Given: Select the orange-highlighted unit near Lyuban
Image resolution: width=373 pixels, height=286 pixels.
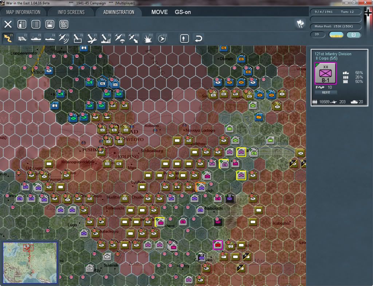Looking at the screenshot, I should [x=201, y=187].
